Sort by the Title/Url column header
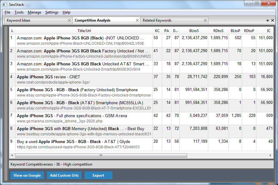 point(84,31)
